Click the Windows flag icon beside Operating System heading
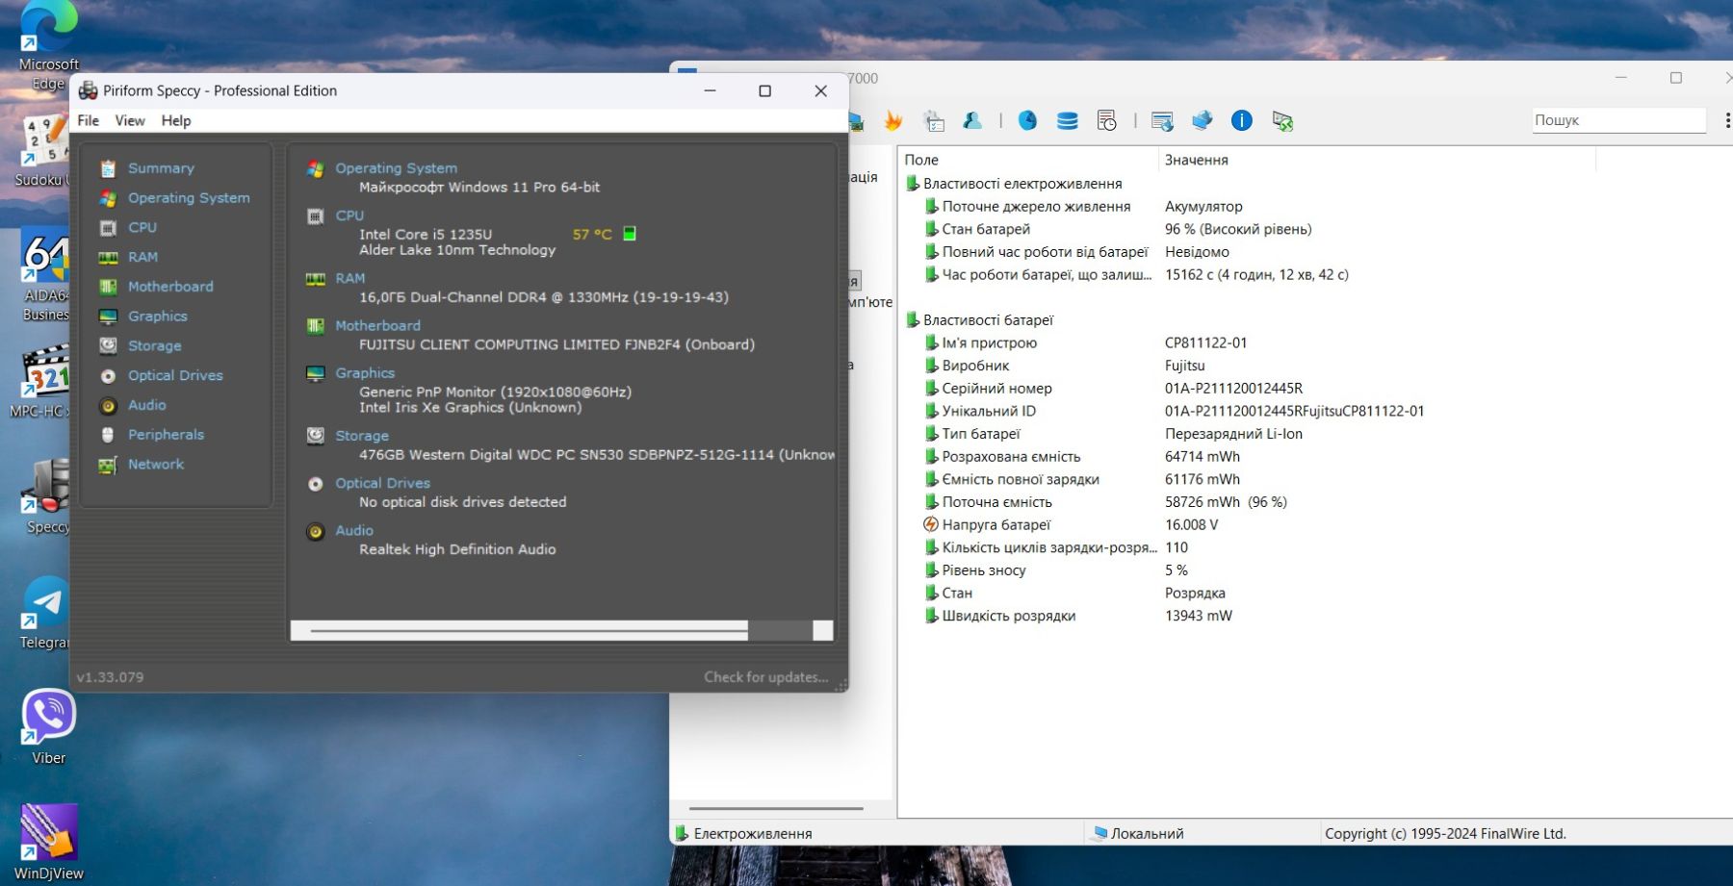 315,169
